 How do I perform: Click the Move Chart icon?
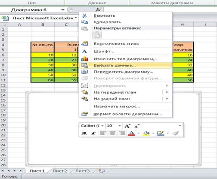(x=84, y=72)
